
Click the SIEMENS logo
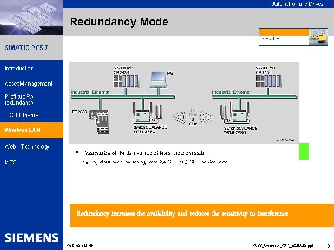(x=32, y=237)
